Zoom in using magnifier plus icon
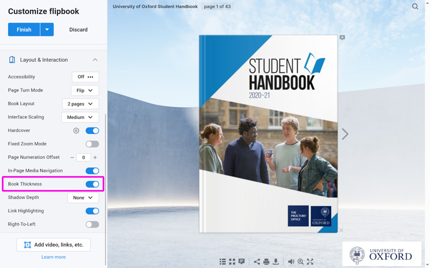This screenshot has height=268, width=430. [x=300, y=262]
